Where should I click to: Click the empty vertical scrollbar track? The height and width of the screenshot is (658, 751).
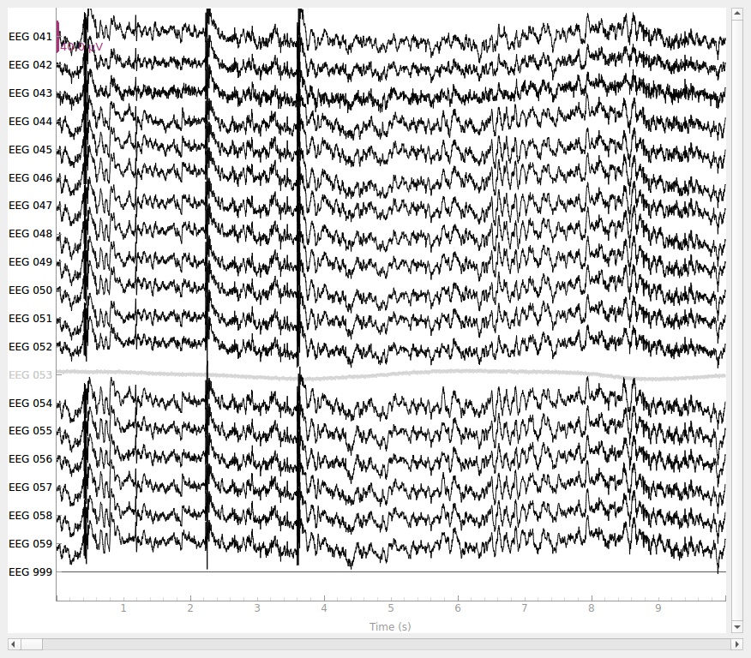point(737,343)
